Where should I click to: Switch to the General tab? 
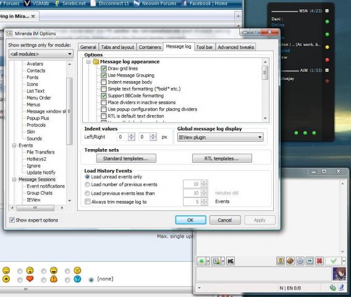(x=88, y=47)
